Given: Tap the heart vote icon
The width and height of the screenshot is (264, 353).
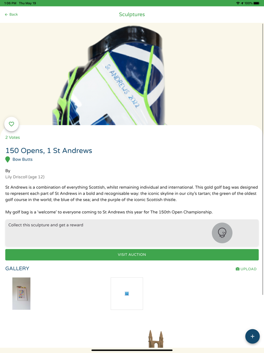Looking at the screenshot, I should 11,124.
